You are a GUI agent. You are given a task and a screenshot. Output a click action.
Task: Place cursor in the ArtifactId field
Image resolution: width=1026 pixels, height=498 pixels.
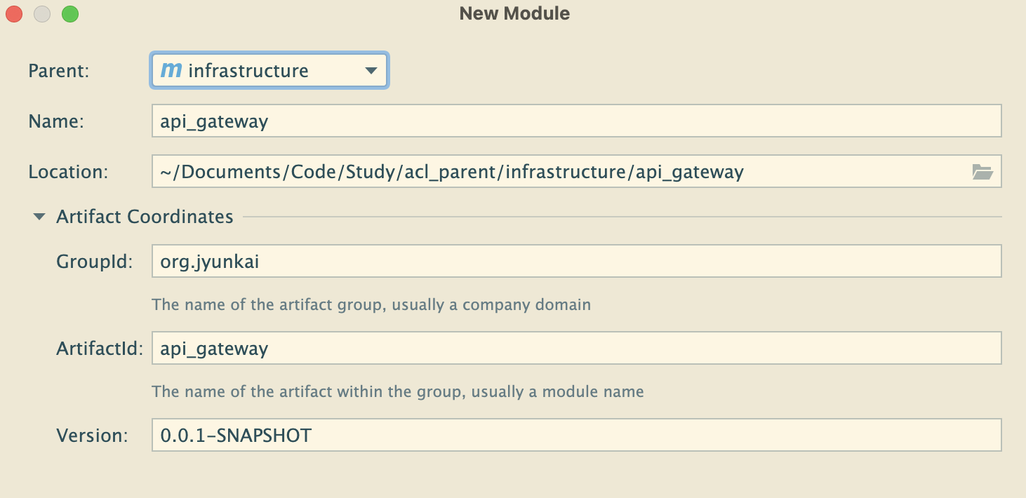point(575,349)
